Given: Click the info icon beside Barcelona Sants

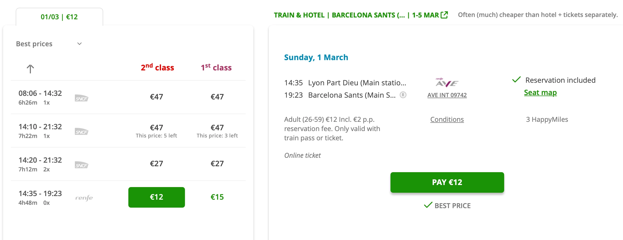Looking at the screenshot, I should coord(403,95).
